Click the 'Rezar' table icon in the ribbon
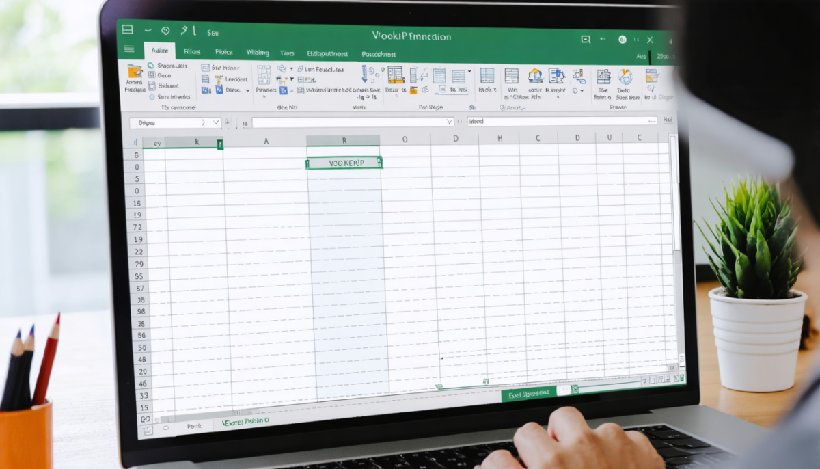Screen dimensions: 820x469 (x=396, y=75)
